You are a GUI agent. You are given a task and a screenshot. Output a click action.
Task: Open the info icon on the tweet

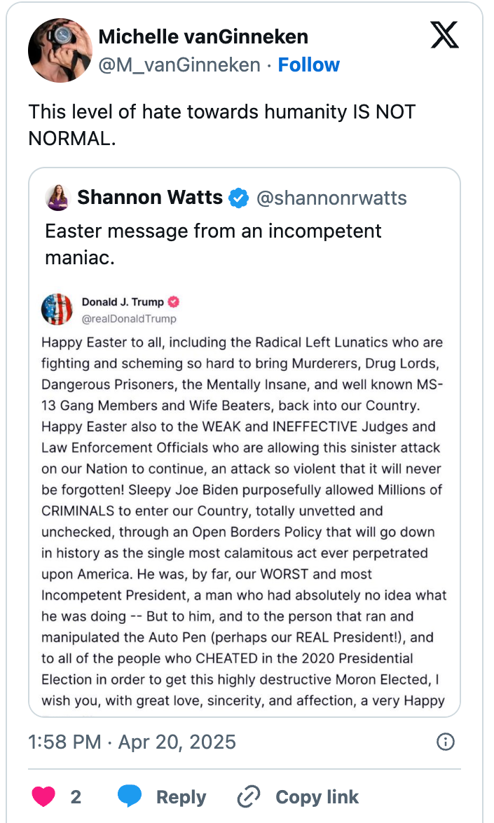pyautogui.click(x=446, y=741)
